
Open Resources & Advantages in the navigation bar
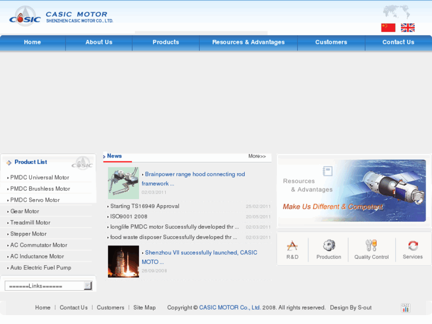[248, 42]
